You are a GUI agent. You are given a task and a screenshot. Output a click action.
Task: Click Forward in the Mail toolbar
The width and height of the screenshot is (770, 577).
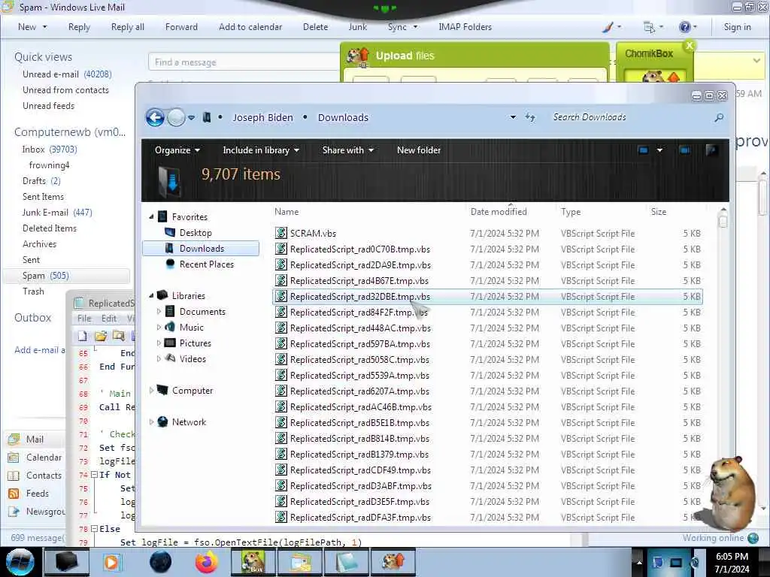tap(181, 27)
